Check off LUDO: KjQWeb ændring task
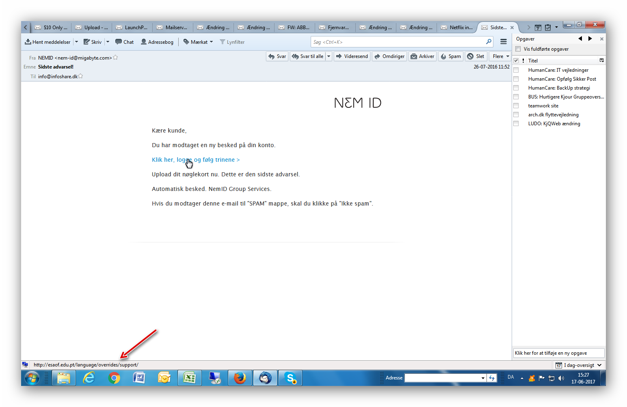627x407 pixels. [516, 124]
